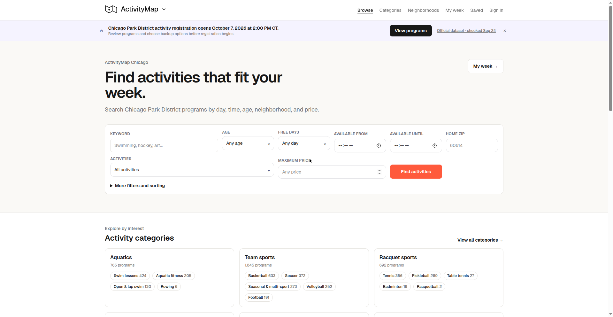Go to the Categories nav item
This screenshot has height=317, width=613.
tap(390, 10)
